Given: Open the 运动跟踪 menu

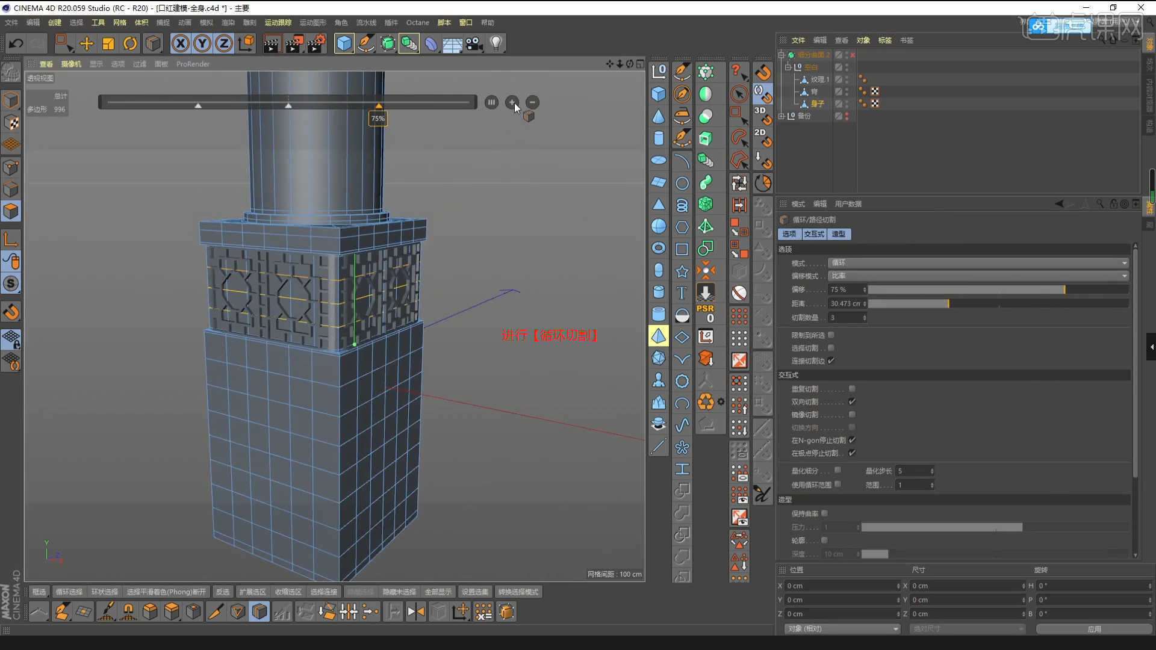Looking at the screenshot, I should tap(278, 23).
